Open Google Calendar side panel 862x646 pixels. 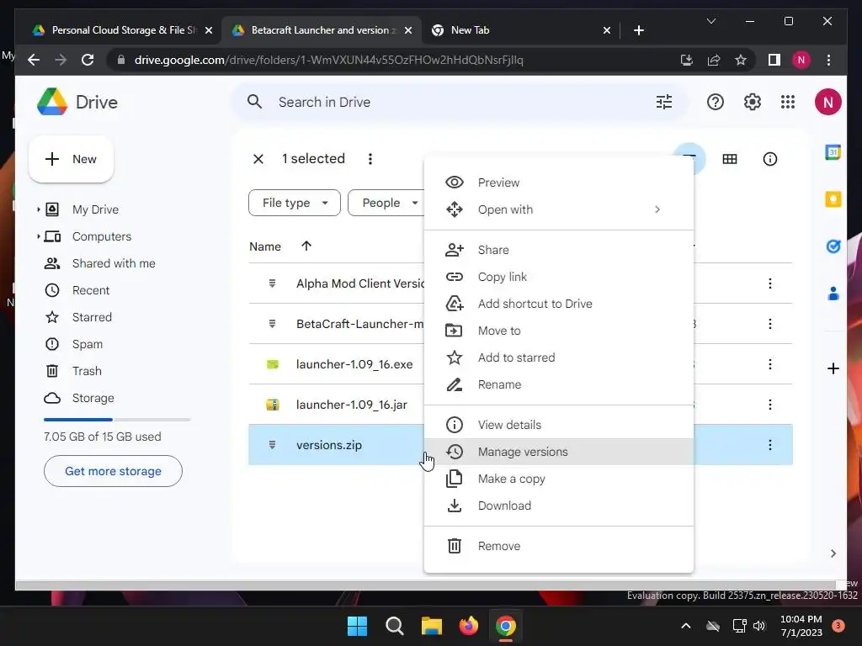833,152
